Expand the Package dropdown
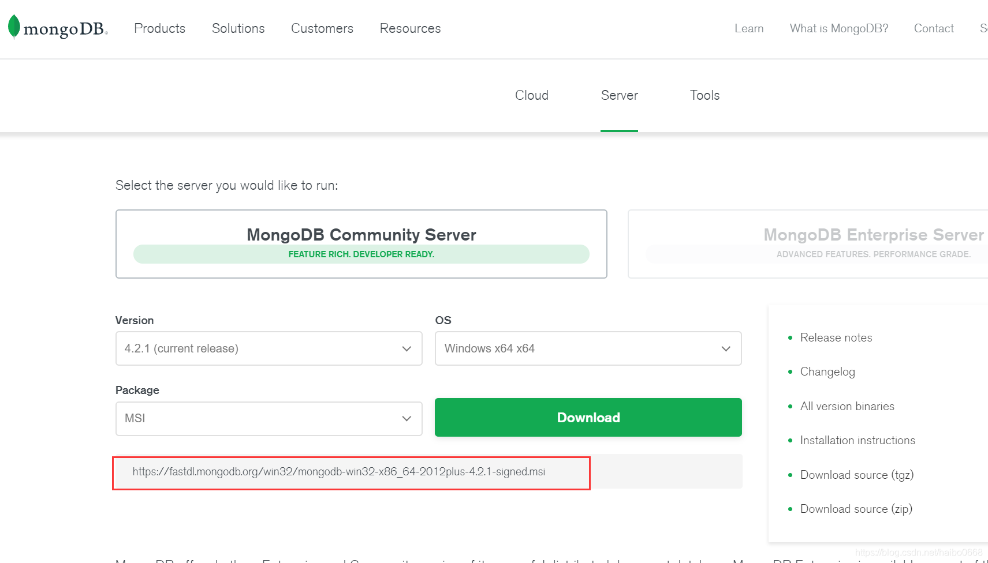Screen dimensions: 988x563 click(x=406, y=419)
